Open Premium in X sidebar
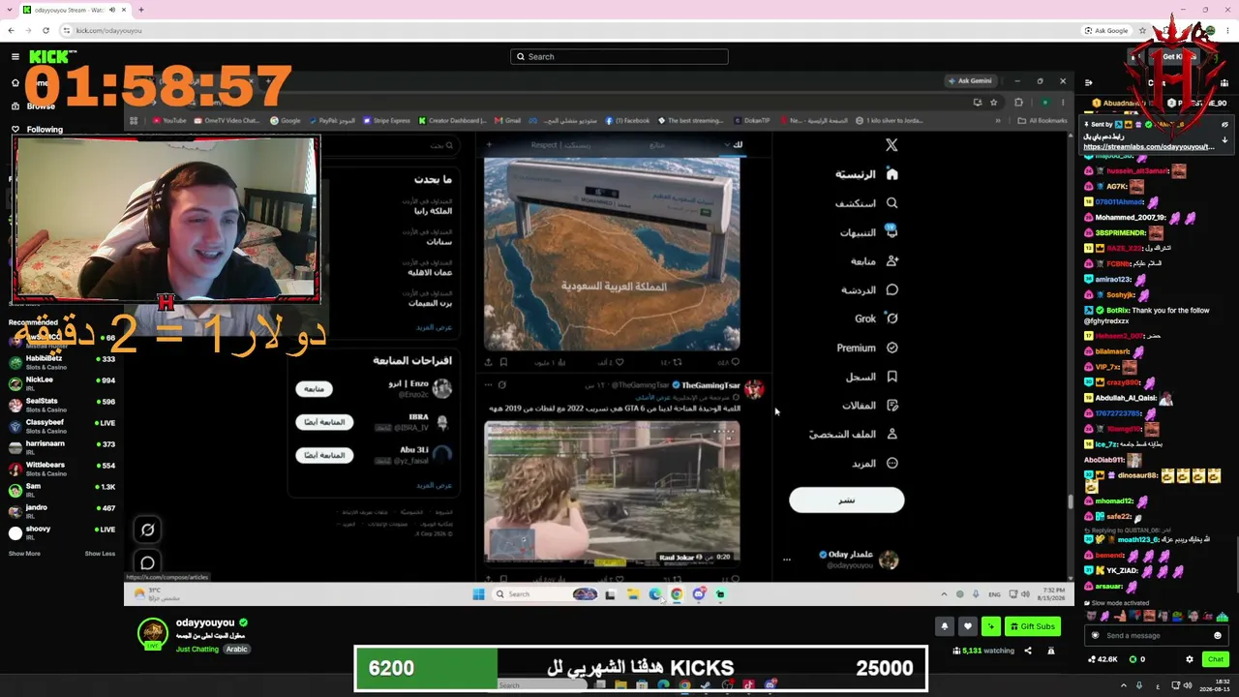Screen dimensions: 1239x697 (867, 348)
